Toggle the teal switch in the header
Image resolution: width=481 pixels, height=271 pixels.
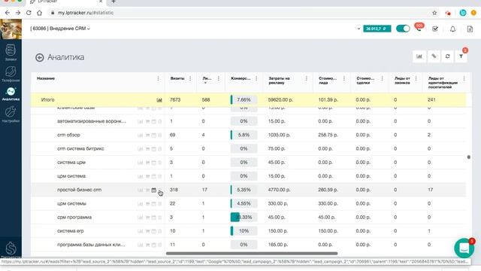[x=403, y=29]
